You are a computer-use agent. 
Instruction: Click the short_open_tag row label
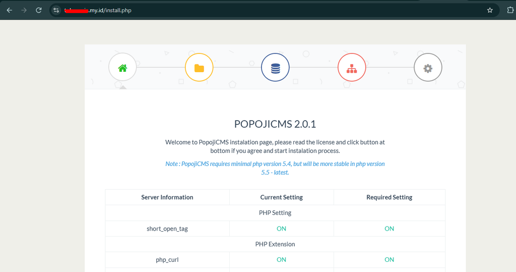click(167, 229)
